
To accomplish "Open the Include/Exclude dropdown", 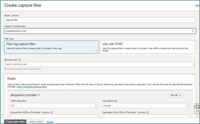I will [x=146, y=106].
